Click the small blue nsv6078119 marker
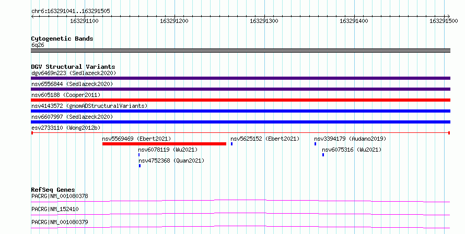 click(x=139, y=155)
